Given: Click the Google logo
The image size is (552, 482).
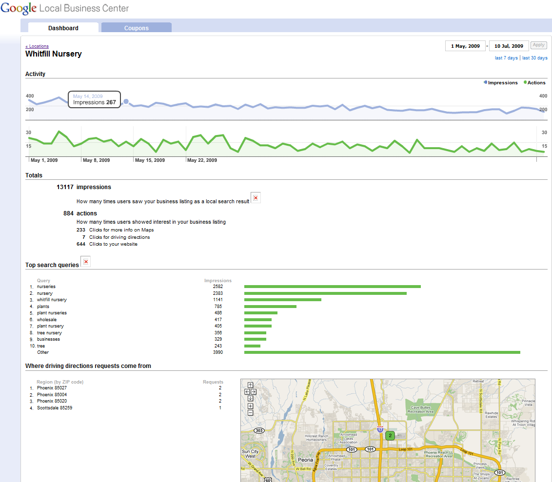Looking at the screenshot, I should point(19,8).
